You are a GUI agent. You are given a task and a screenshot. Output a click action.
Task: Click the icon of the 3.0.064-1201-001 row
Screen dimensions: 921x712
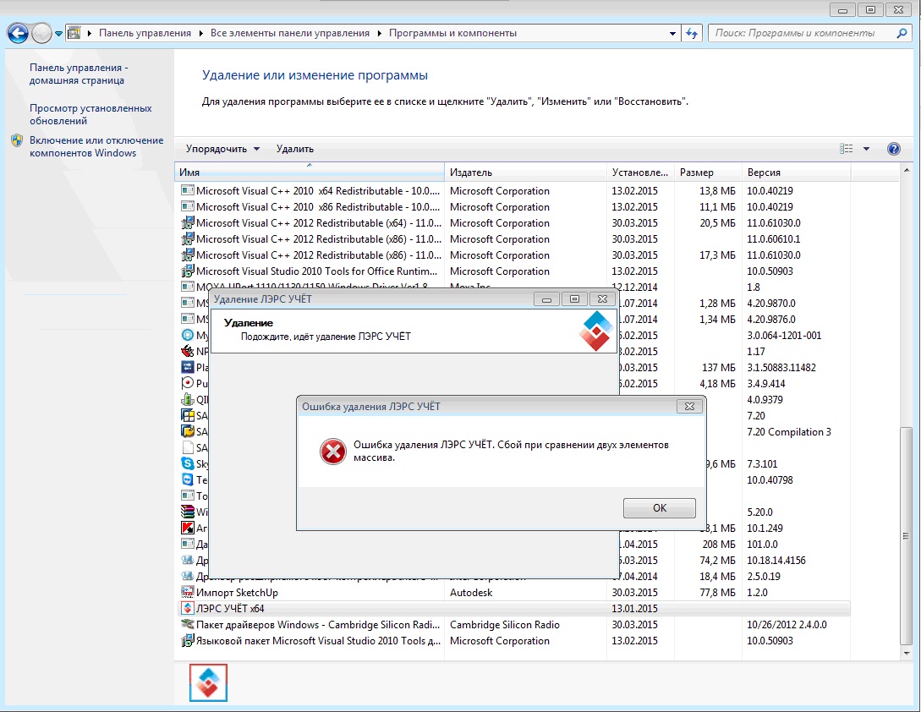188,335
